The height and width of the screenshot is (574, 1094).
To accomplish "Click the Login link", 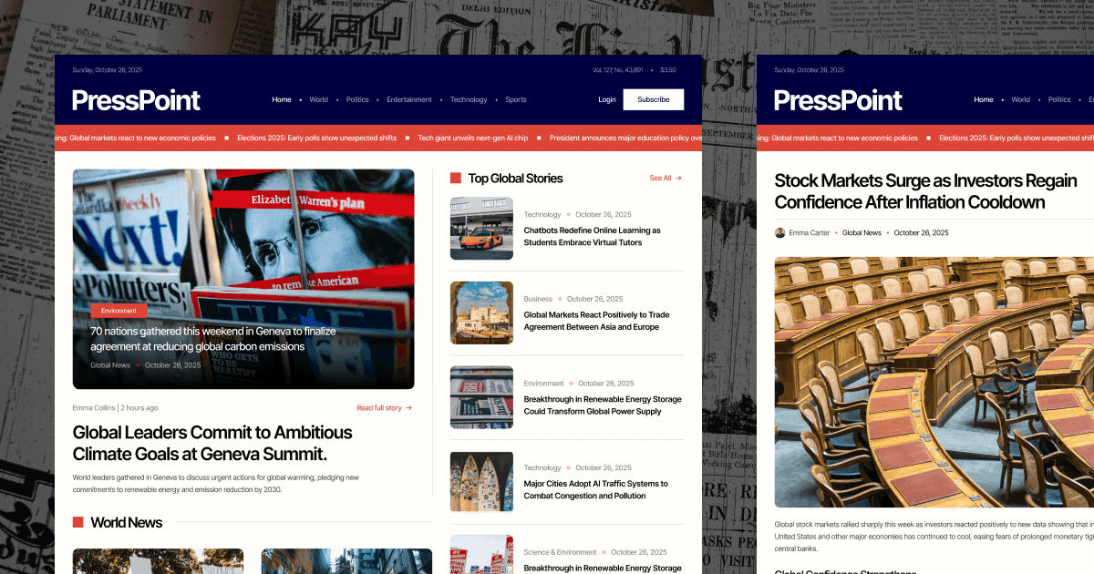I will click(607, 99).
